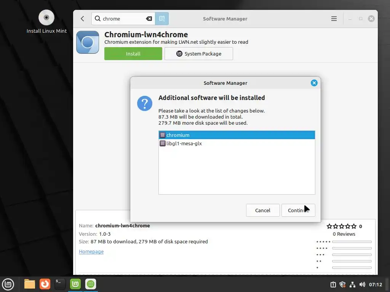Open the Linux Mint start menu
This screenshot has width=390, height=292.
8,284
